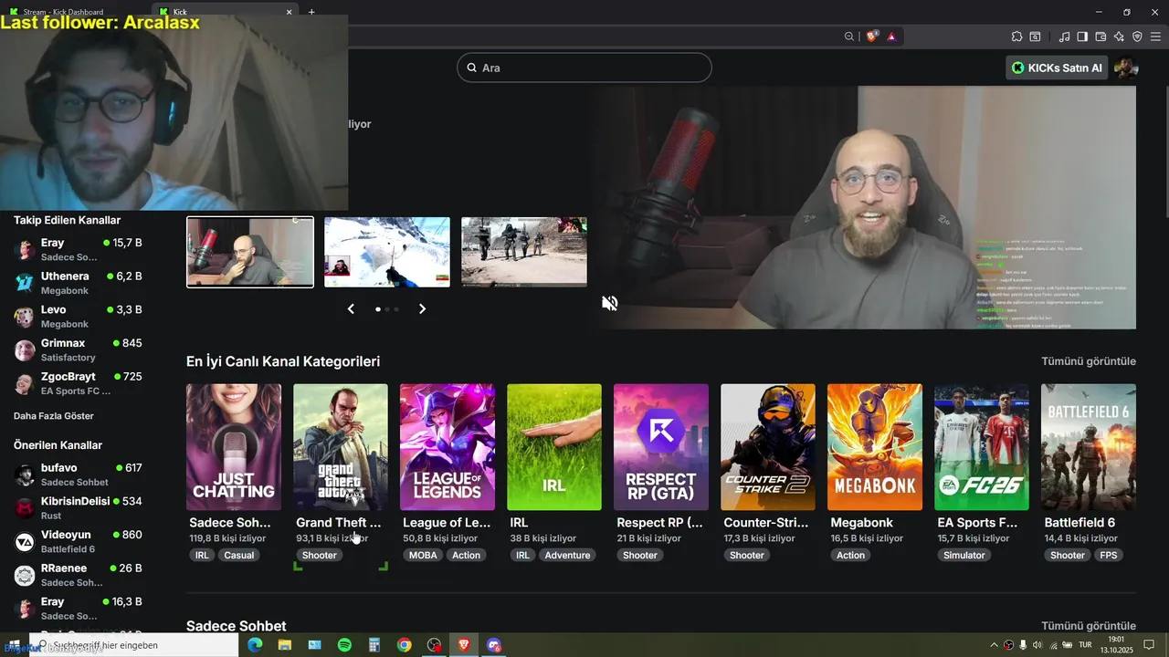Image resolution: width=1169 pixels, height=657 pixels.
Task: Open RRaenee recommended channel
Action: pos(79,575)
